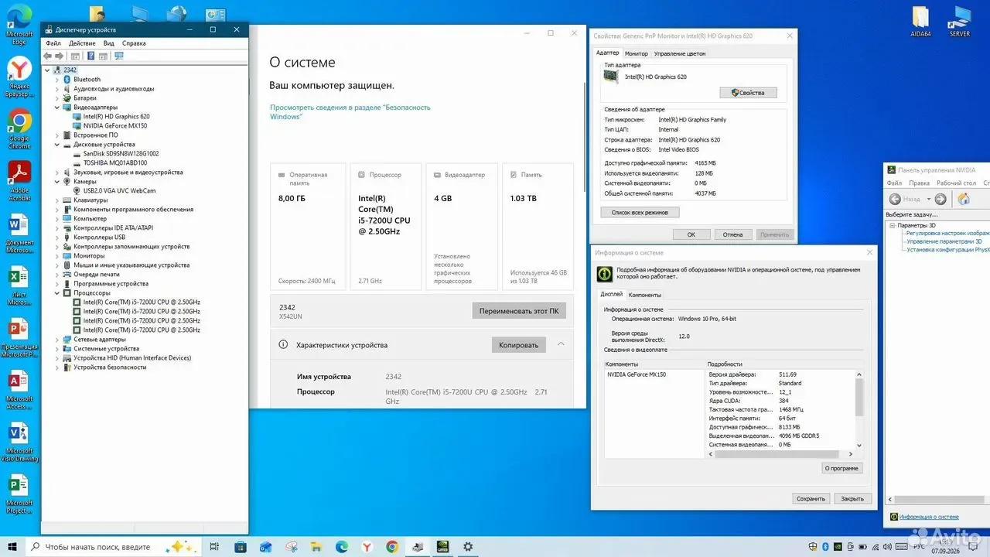
Task: Open Task View from the taskbar
Action: tap(214, 546)
